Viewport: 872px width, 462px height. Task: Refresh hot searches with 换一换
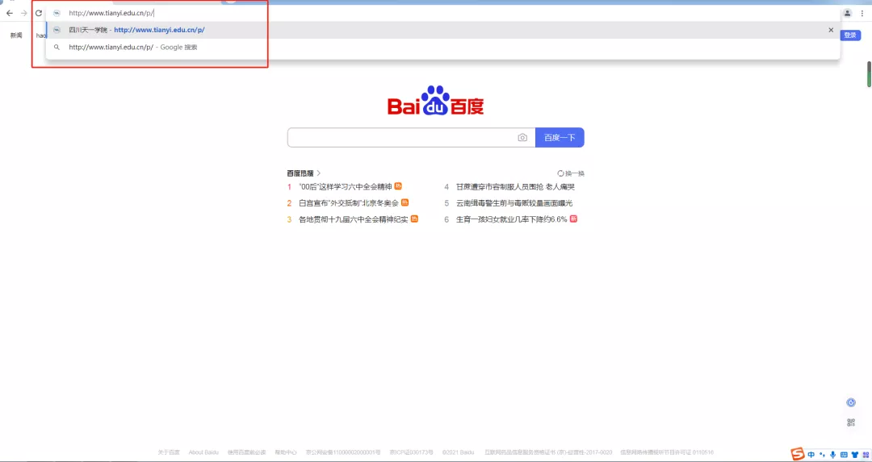click(x=571, y=173)
